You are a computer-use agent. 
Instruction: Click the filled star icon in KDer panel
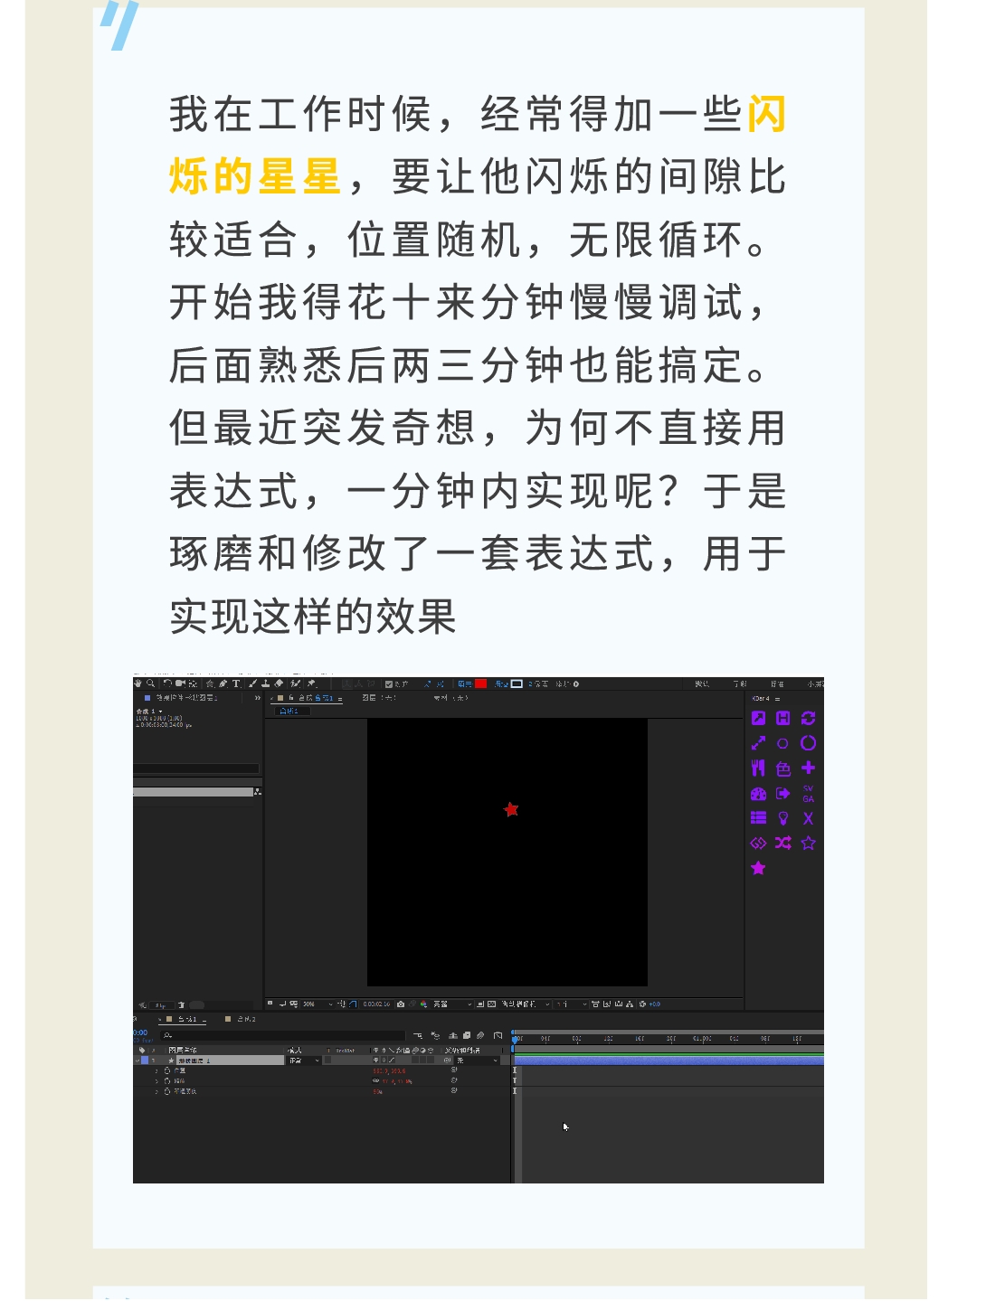(758, 868)
